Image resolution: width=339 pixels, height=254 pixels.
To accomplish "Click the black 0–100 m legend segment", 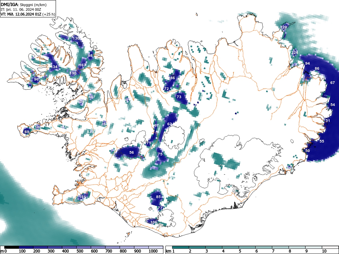I will click(12, 247).
